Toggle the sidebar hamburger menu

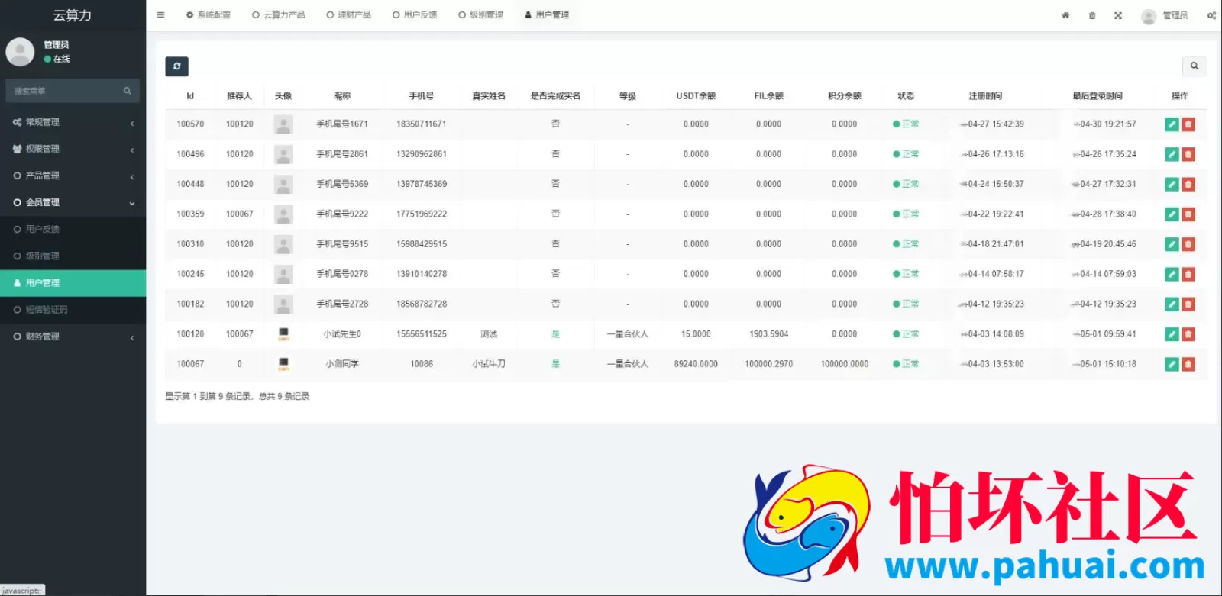tap(160, 15)
